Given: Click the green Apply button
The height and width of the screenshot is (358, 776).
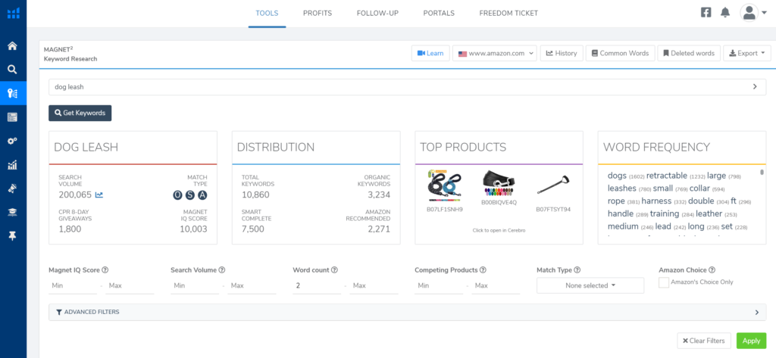Looking at the screenshot, I should tap(751, 341).
